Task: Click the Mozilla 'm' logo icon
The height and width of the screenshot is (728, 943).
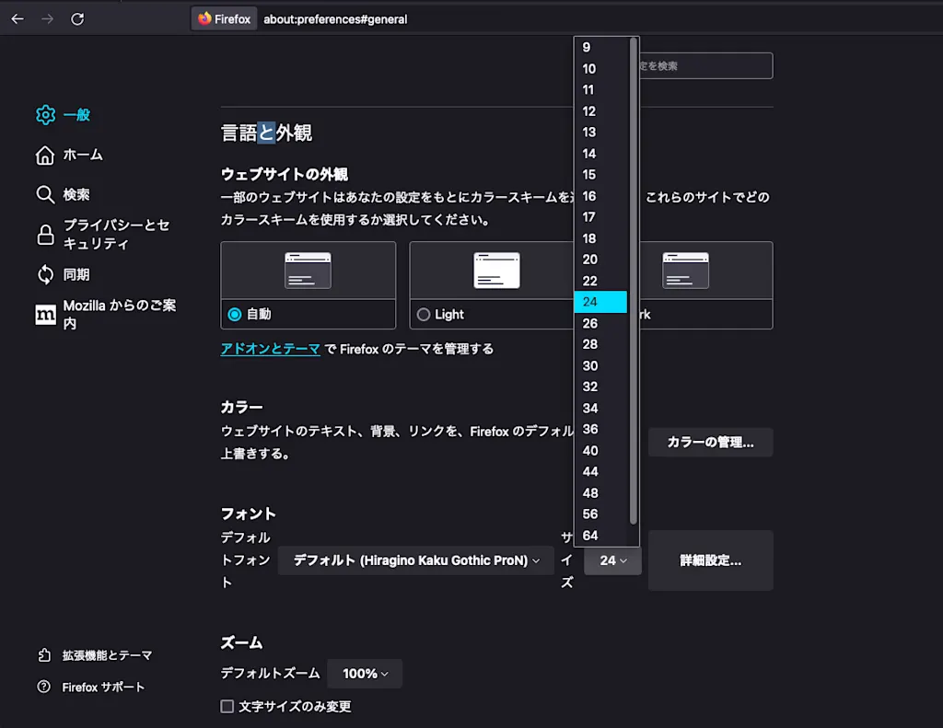Action: tap(46, 315)
